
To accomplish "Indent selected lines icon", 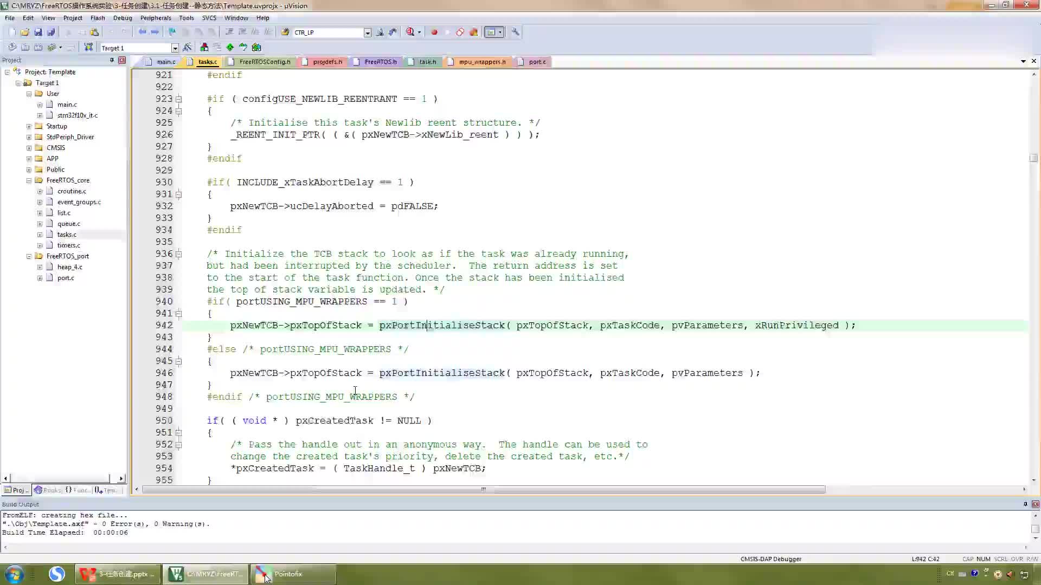I will [229, 32].
